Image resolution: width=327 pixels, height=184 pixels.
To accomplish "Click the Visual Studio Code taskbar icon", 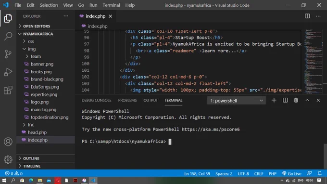I will [93, 181].
